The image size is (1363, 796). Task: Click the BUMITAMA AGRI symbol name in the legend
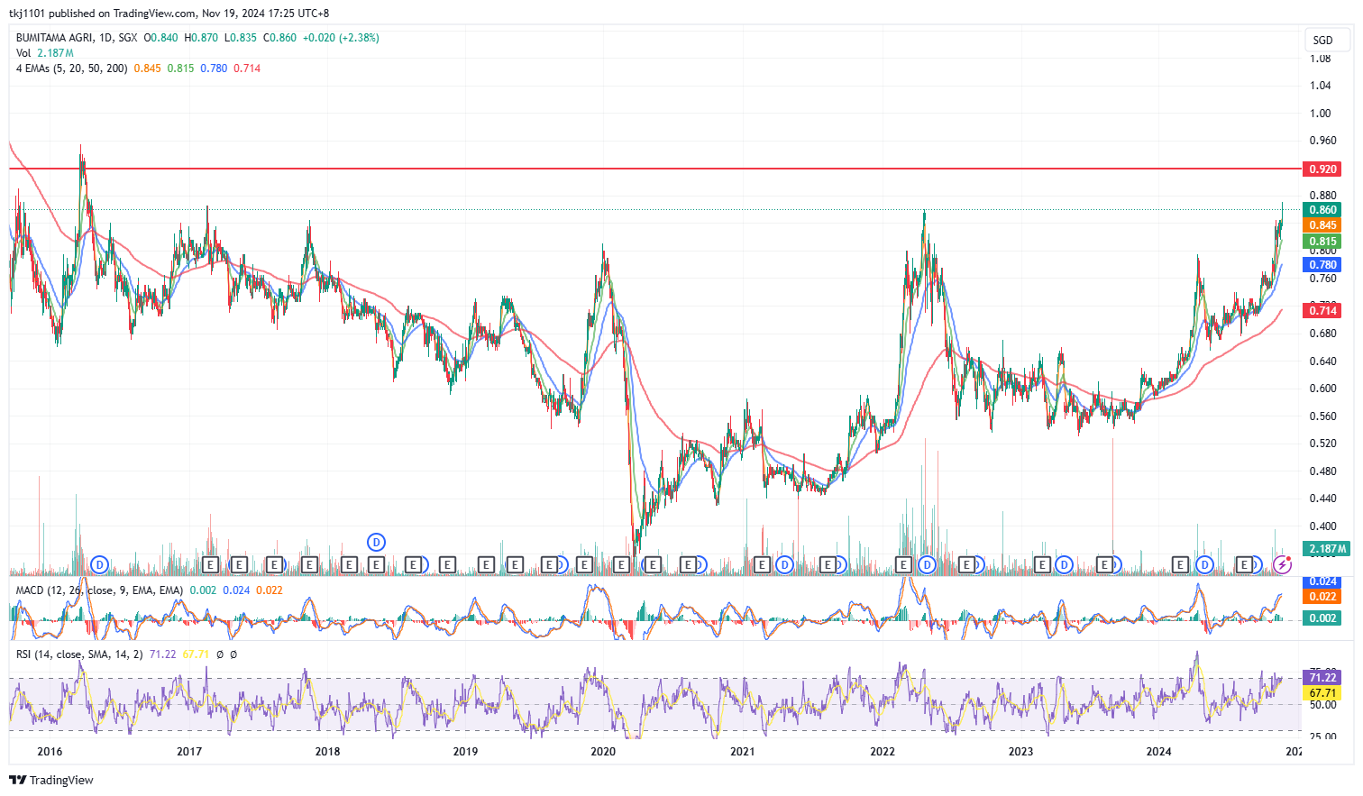pyautogui.click(x=55, y=38)
